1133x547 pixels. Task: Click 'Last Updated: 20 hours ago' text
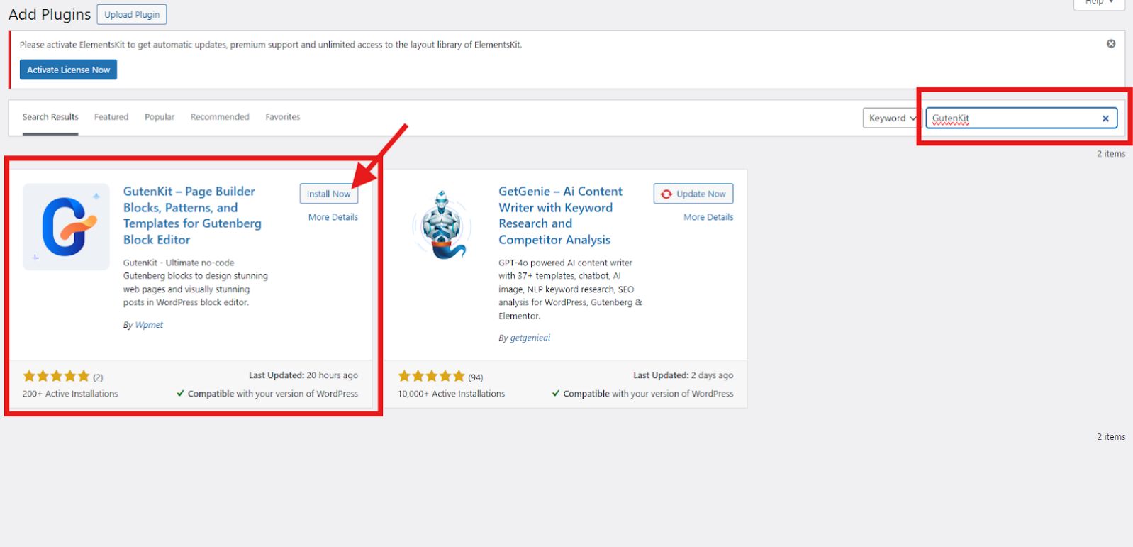[303, 375]
